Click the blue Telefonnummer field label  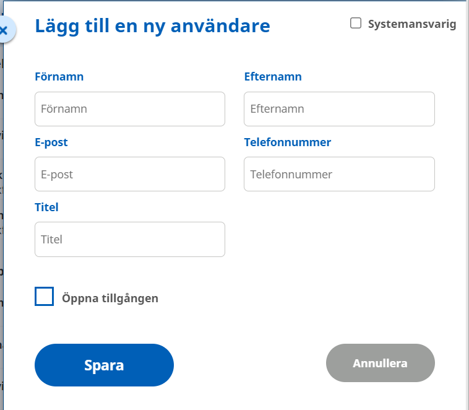288,142
